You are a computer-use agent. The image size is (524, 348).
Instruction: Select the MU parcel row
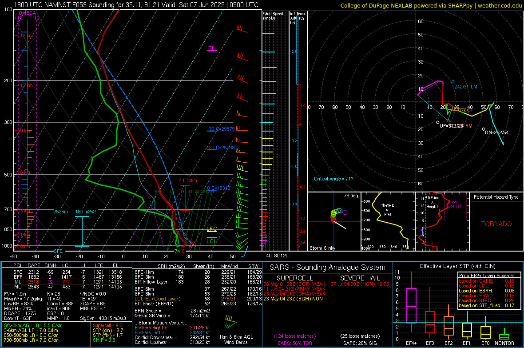(67, 287)
